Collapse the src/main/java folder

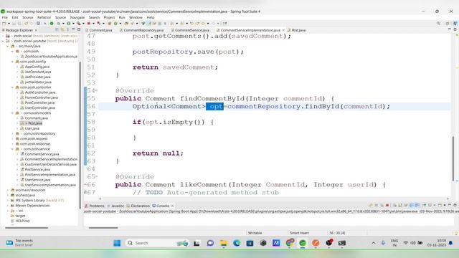point(8,46)
